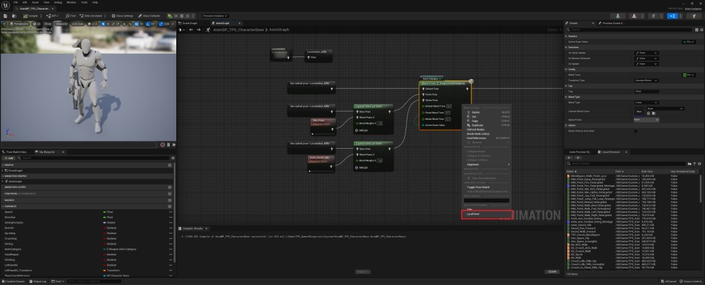Image resolution: width=705 pixels, height=285 pixels.
Task: Toggle the Reset Child on Activation checkbox
Action: 635,131
